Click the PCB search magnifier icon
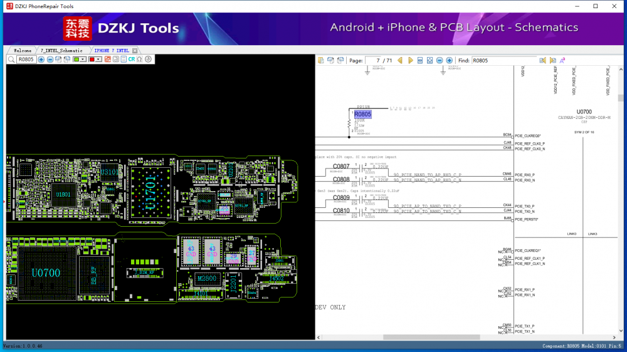This screenshot has height=352, width=627. tap(11, 60)
